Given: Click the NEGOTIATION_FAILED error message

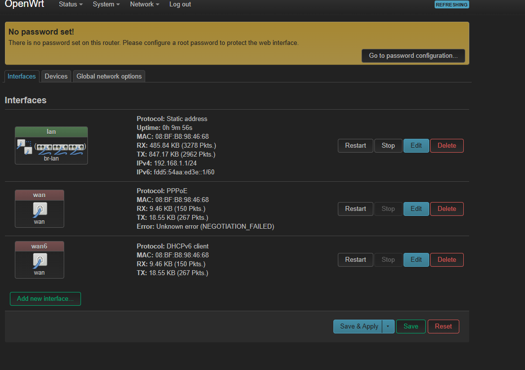Looking at the screenshot, I should click(205, 227).
